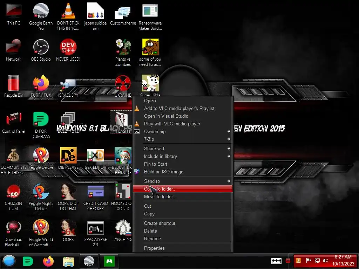359x269 pixels.
Task: Click the network tray icon
Action: point(317,261)
